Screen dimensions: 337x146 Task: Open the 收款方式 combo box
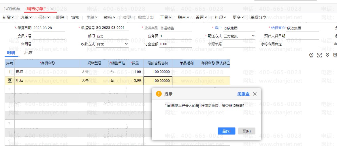pyautogui.click(x=126, y=44)
